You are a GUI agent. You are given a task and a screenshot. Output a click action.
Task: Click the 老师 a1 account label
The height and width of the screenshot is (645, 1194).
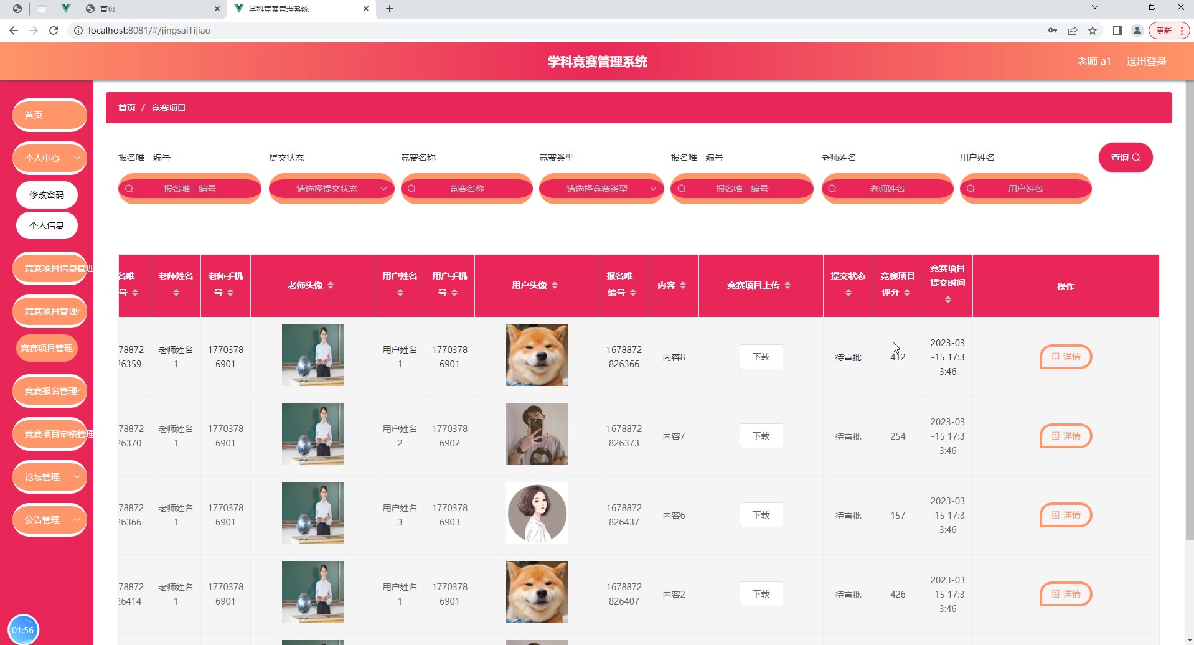tap(1094, 61)
